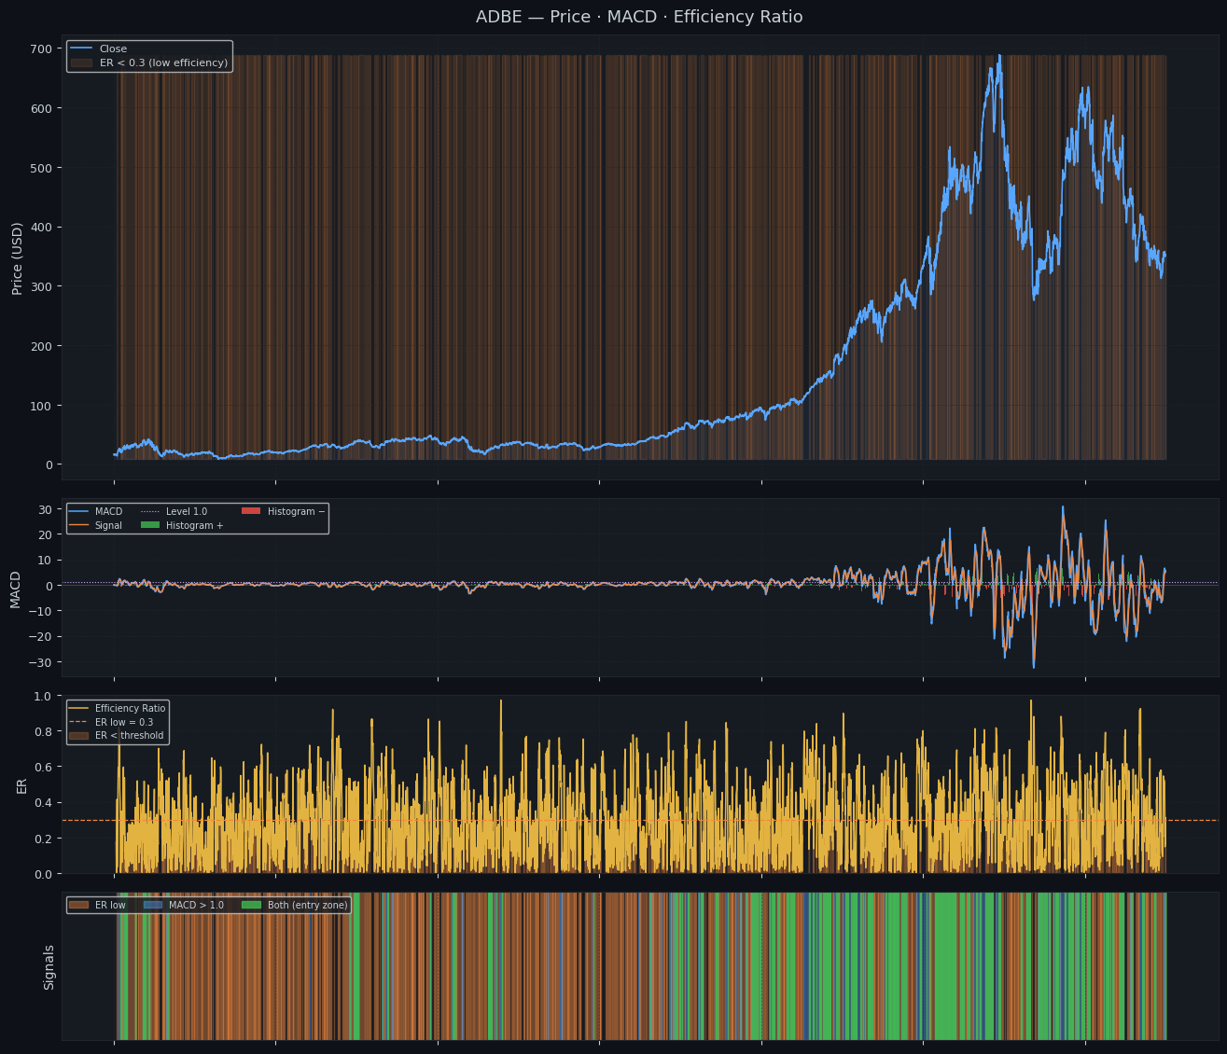This screenshot has height=1054, width=1227.
Task: Click the 400 tick on the price axis
Action: (42, 228)
